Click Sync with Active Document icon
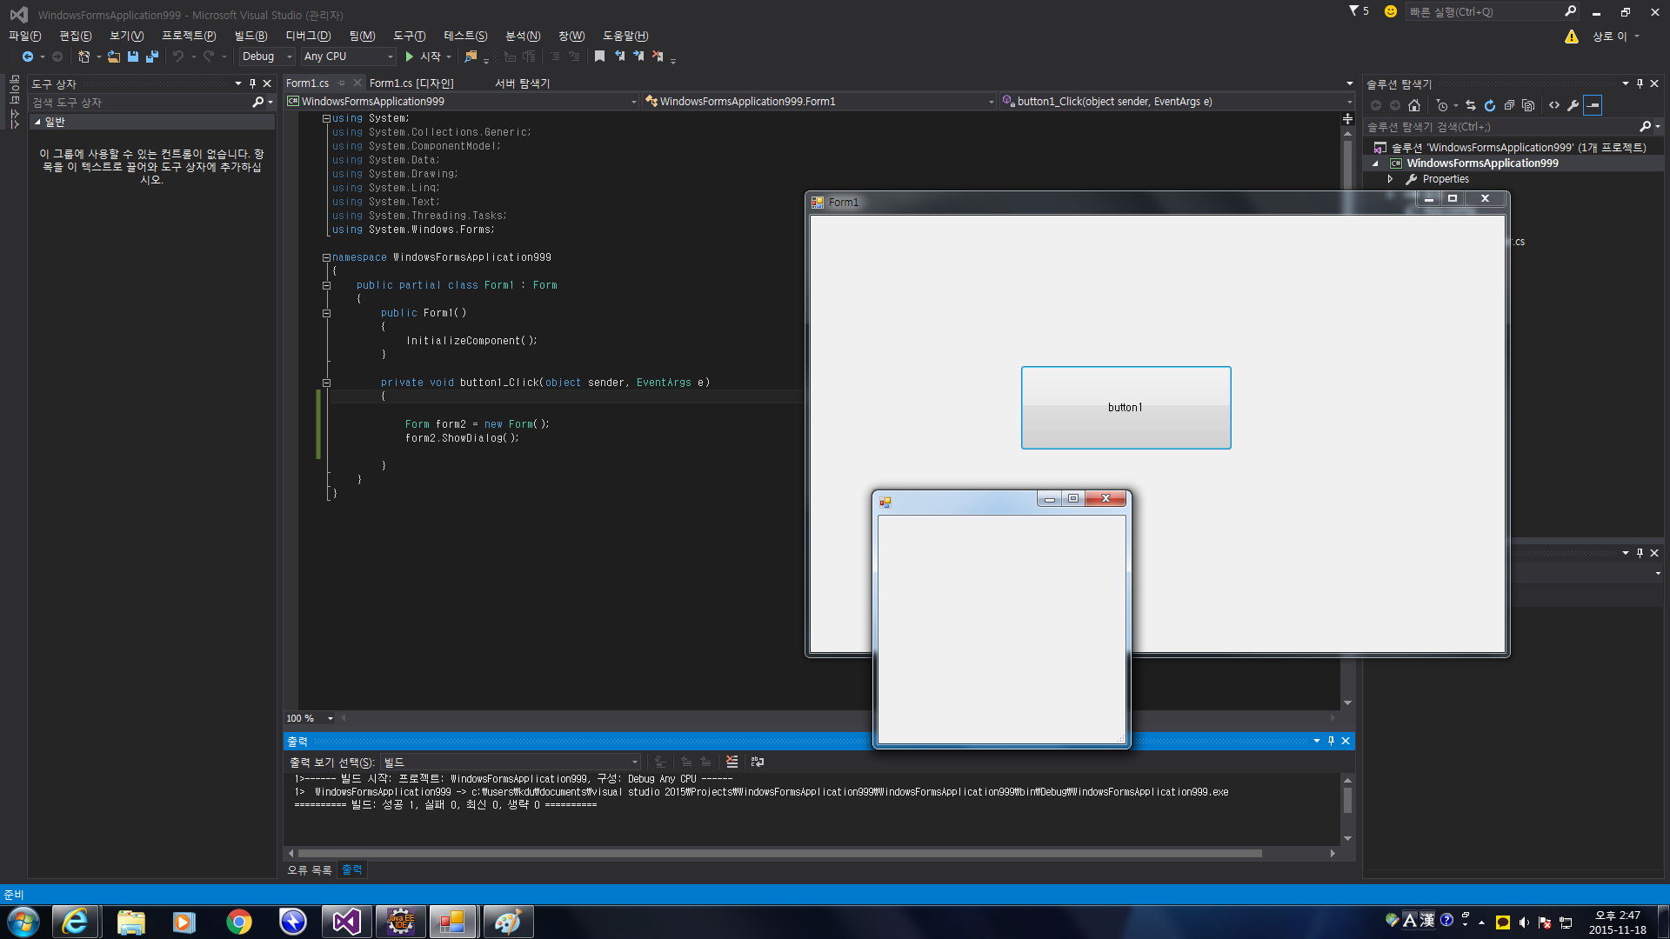Screen dimensions: 1670x939 point(1471,105)
